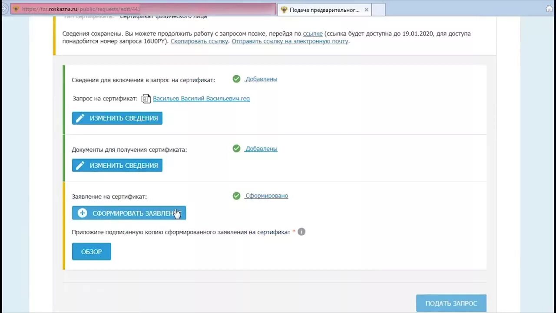
Task: Click 'Заявление на сертификат:' label
Action: (x=109, y=196)
